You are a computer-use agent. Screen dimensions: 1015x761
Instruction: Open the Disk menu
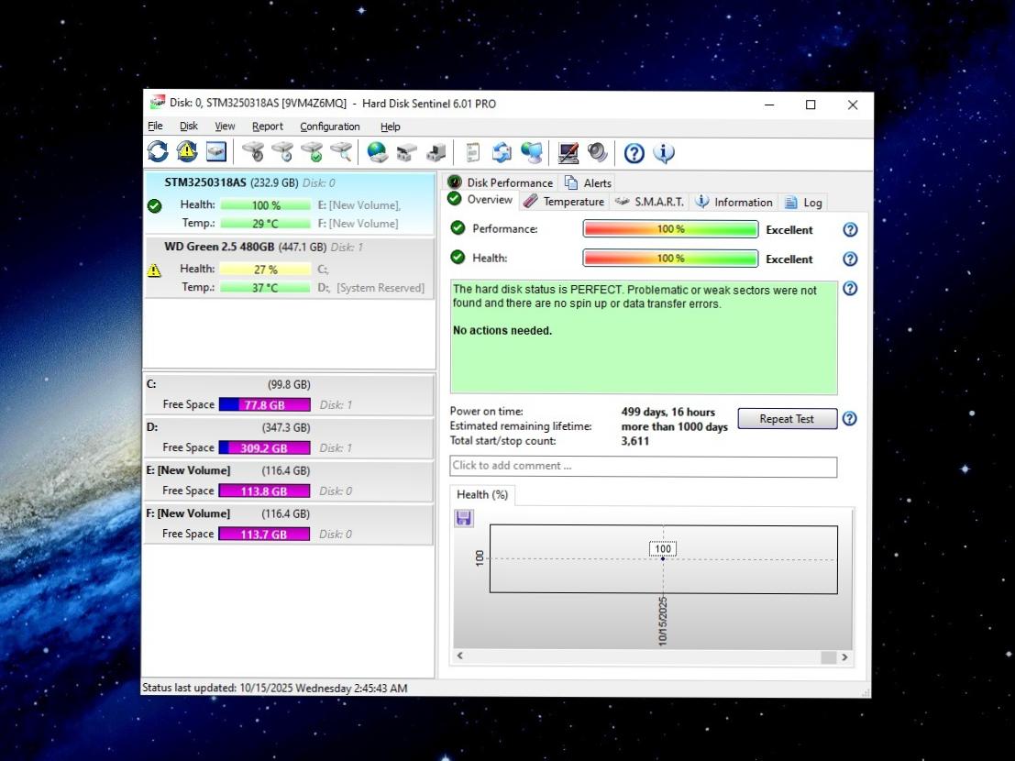click(x=188, y=127)
